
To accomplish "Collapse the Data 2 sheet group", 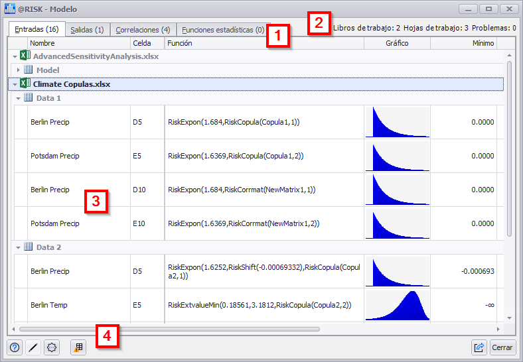I will pyautogui.click(x=19, y=247).
